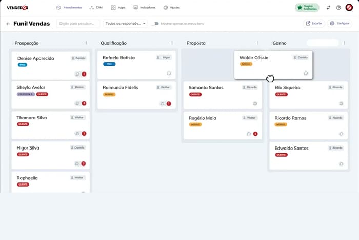The image size is (359, 240).
Task: Open Proposta column three-dot menu
Action: pyautogui.click(x=258, y=43)
